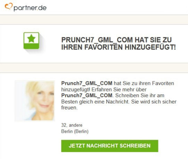Click the '32, andere' age text

72,125
